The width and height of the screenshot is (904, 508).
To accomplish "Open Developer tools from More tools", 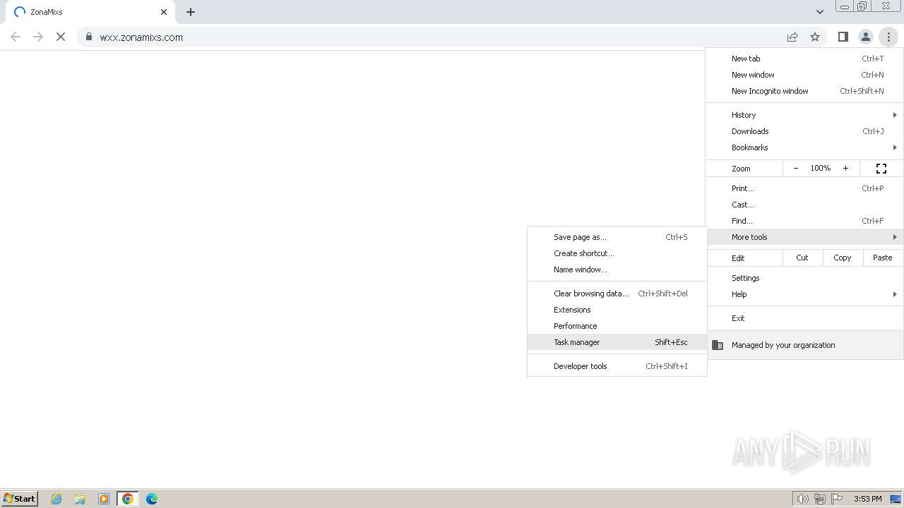I will 617,366.
